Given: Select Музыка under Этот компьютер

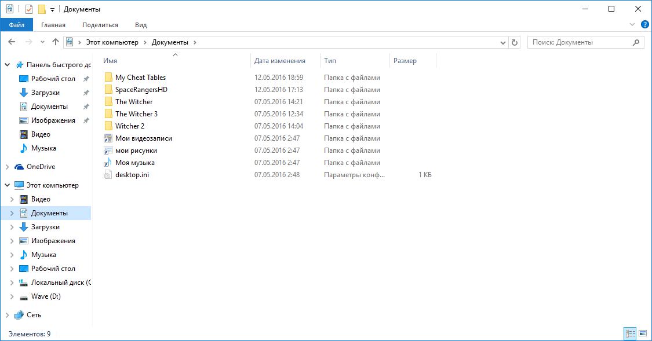Looking at the screenshot, I should [43, 255].
